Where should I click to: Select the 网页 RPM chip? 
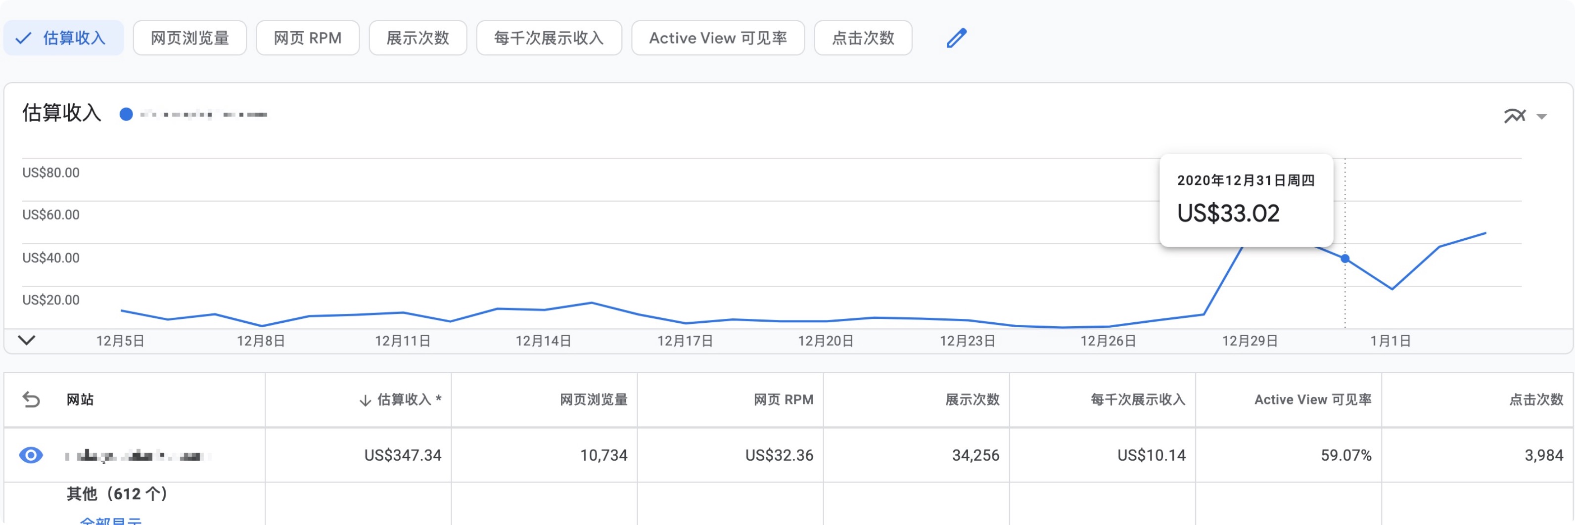pyautogui.click(x=308, y=38)
